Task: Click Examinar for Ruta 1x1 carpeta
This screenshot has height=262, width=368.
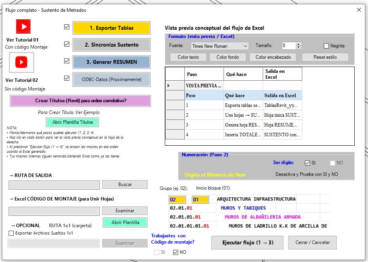Action: [125, 243]
